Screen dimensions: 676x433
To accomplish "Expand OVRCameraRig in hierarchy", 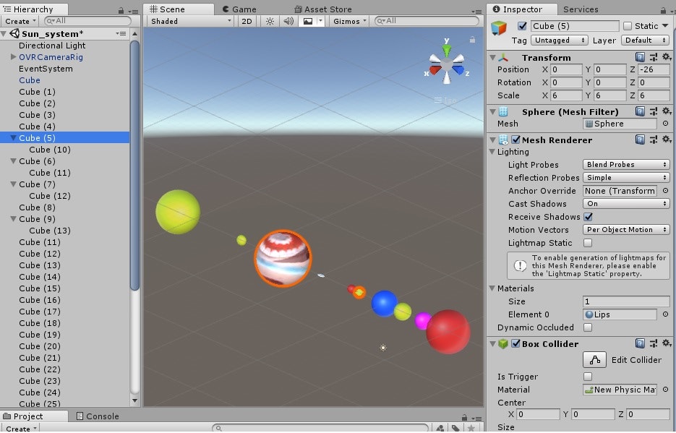I will click(13, 57).
